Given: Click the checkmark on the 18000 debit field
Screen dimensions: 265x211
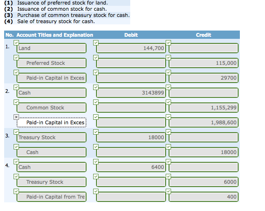Looking at the screenshot, I should coord(96,132).
